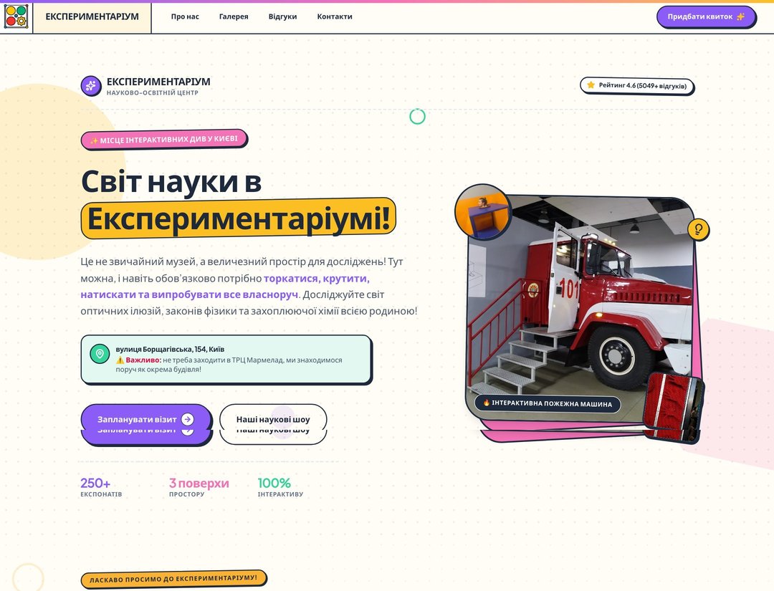Click the purple sparkle logo beside Експериментаріум heading
The height and width of the screenshot is (591, 774).
(x=91, y=86)
